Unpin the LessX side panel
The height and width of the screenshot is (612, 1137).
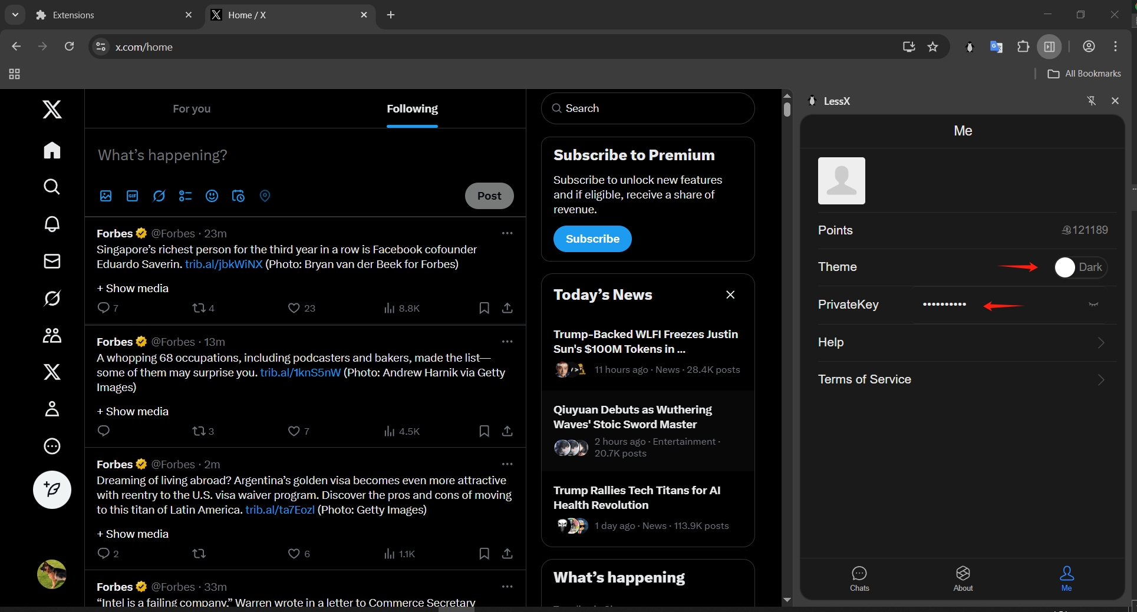(1092, 101)
